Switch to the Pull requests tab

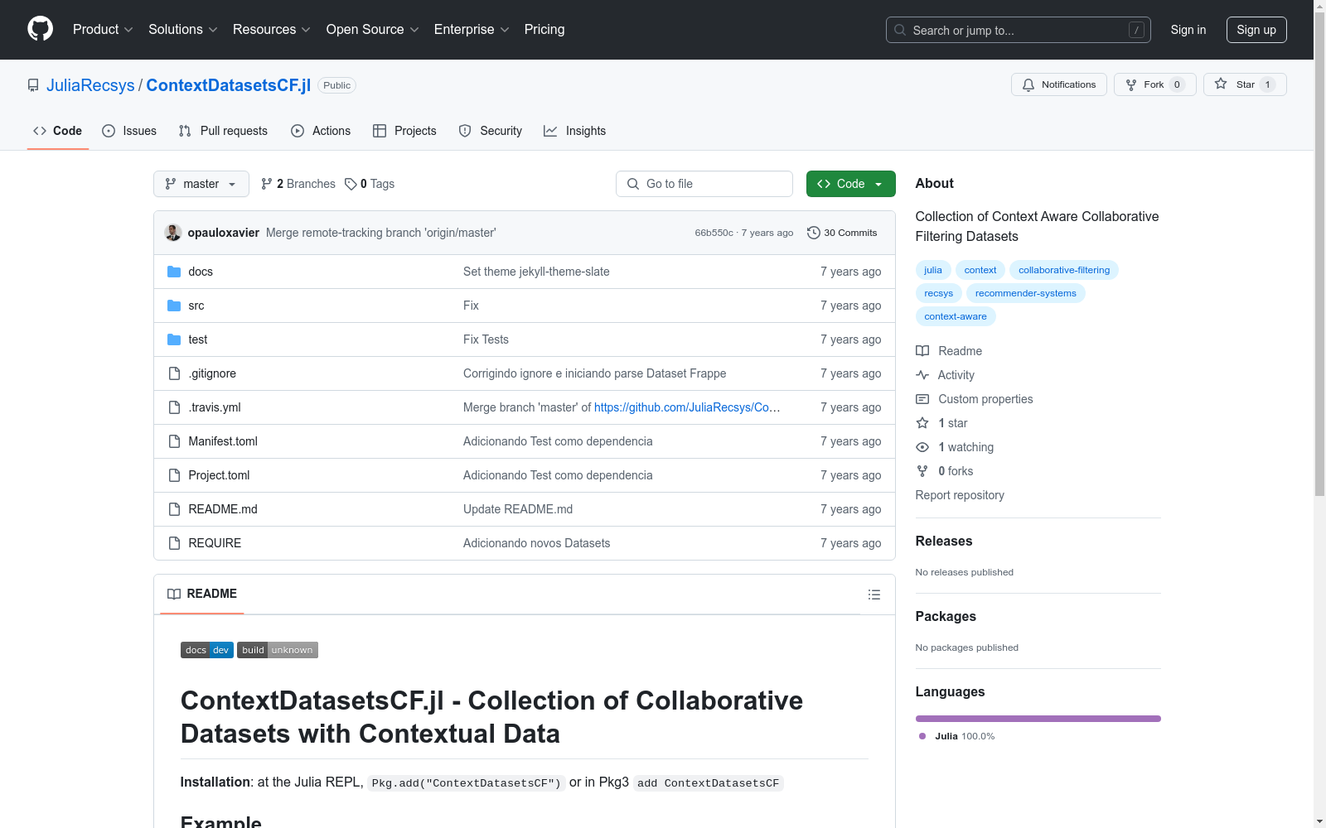pos(223,131)
